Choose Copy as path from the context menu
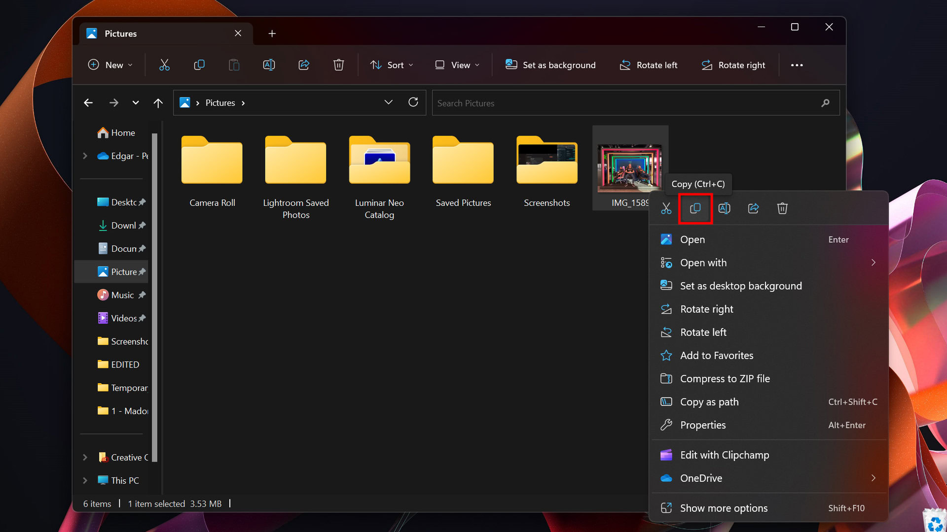The height and width of the screenshot is (532, 947). pos(709,402)
